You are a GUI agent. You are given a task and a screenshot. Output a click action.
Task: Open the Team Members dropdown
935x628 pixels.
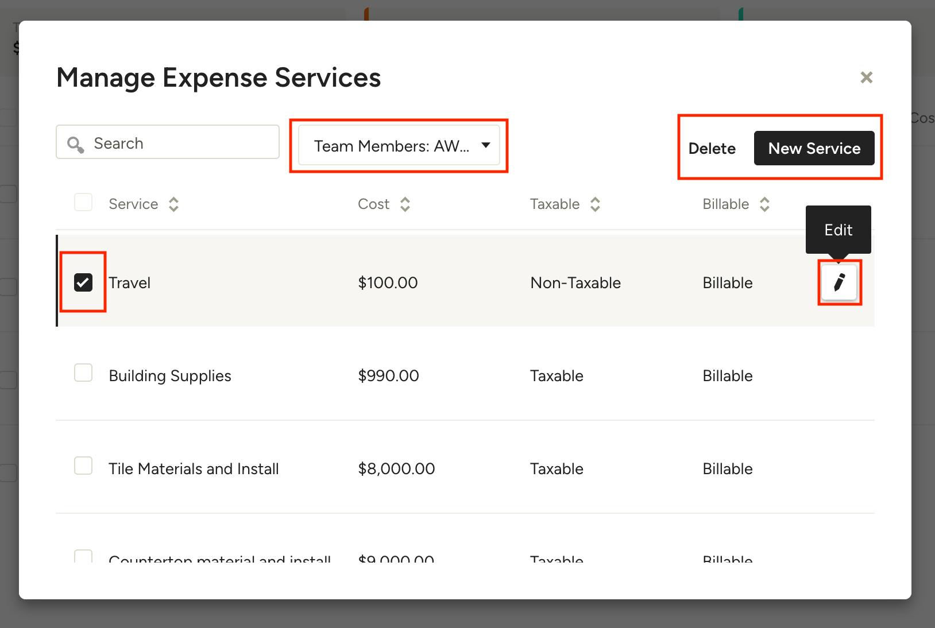pyautogui.click(x=399, y=146)
